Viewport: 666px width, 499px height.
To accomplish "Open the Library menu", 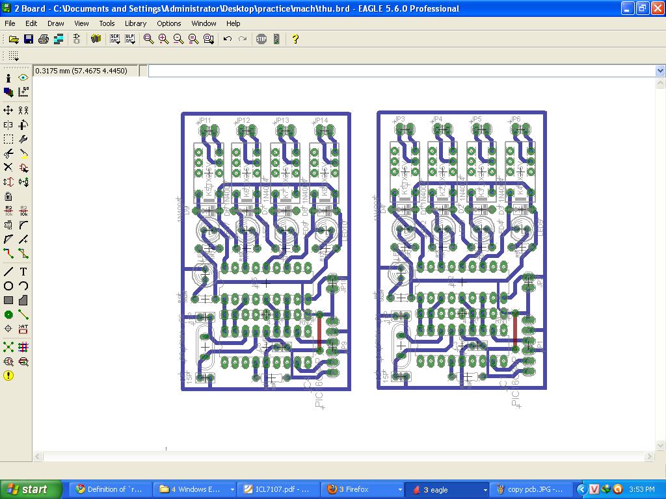I will (x=135, y=23).
